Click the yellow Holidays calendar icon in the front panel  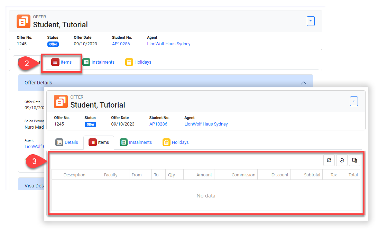coord(166,142)
